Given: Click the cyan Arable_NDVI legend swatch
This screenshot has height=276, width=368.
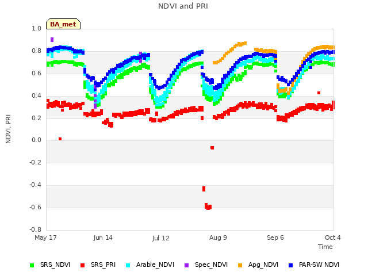Looking at the screenshot, I should [128, 265].
